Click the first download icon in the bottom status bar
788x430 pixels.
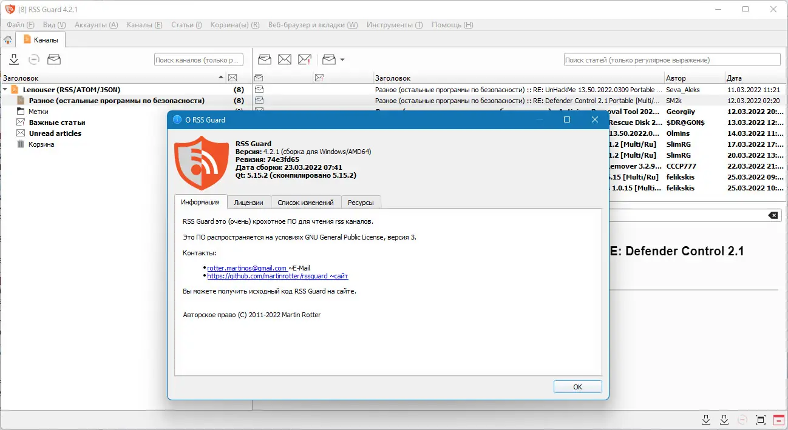(705, 420)
